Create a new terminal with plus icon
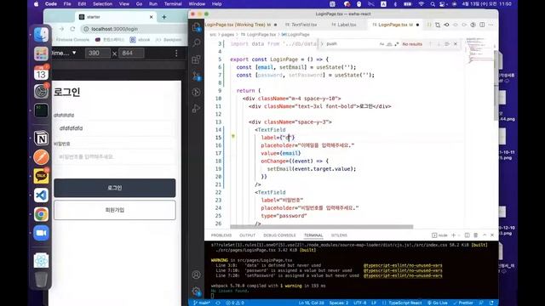545x306 pixels. tap(453, 235)
